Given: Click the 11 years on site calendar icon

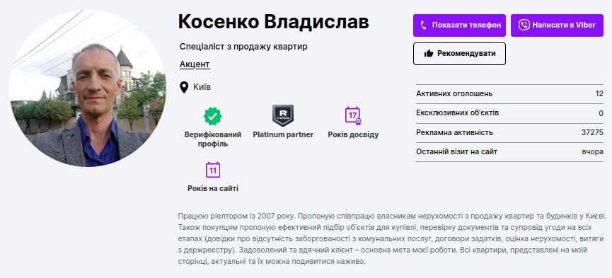Looking at the screenshot, I should [x=213, y=170].
